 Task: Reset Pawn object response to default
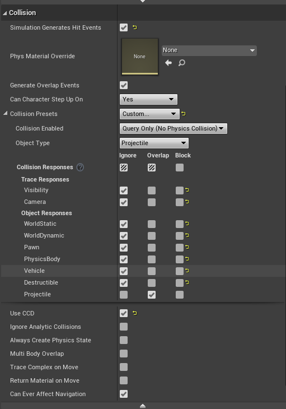187,247
